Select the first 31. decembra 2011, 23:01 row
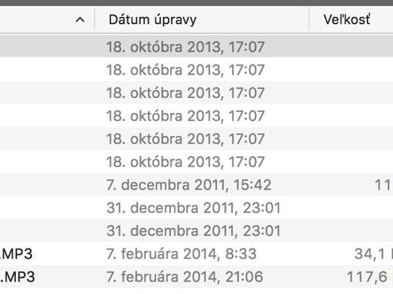Viewport: 393px width, 294px height. (193, 208)
